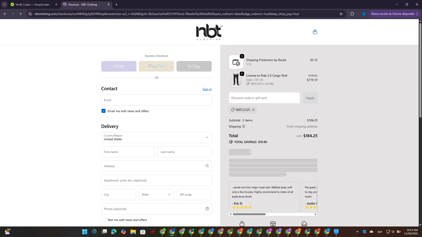
Task: Click the First name field
Action: click(x=128, y=152)
